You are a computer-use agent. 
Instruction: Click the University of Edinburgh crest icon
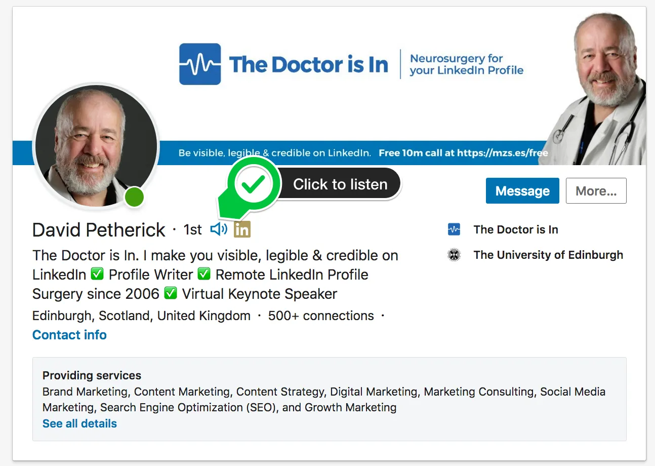[x=454, y=255]
